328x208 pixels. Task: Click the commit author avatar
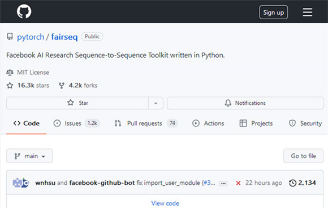(21, 182)
